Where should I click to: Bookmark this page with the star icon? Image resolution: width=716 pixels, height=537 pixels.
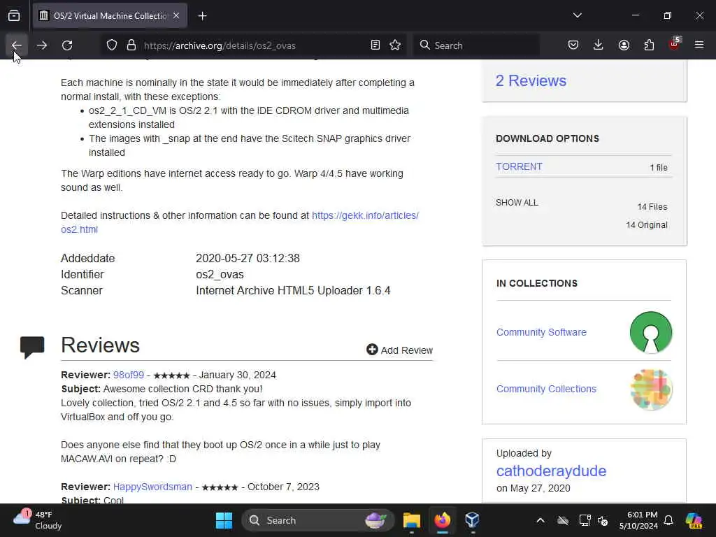pyautogui.click(x=395, y=45)
